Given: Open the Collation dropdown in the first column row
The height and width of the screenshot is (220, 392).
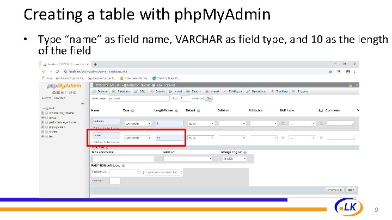Looking at the screenshot, I should [x=232, y=124].
